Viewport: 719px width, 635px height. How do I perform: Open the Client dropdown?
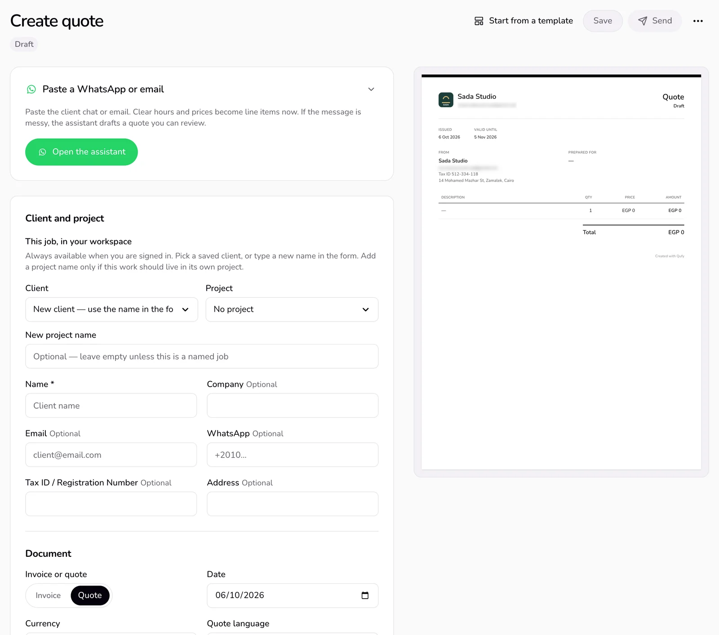[111, 309]
